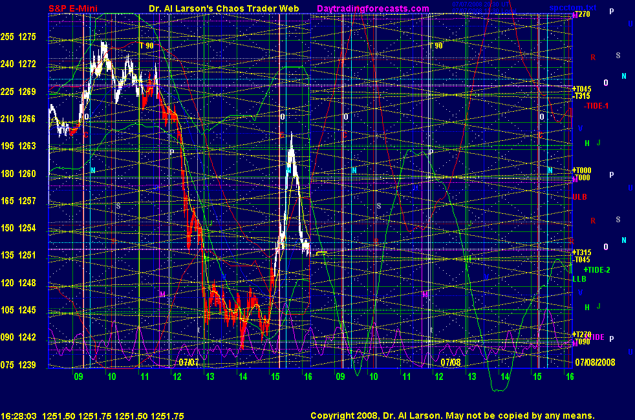Click the "135 1251" price axis label
The image size is (635, 420).
(x=18, y=255)
